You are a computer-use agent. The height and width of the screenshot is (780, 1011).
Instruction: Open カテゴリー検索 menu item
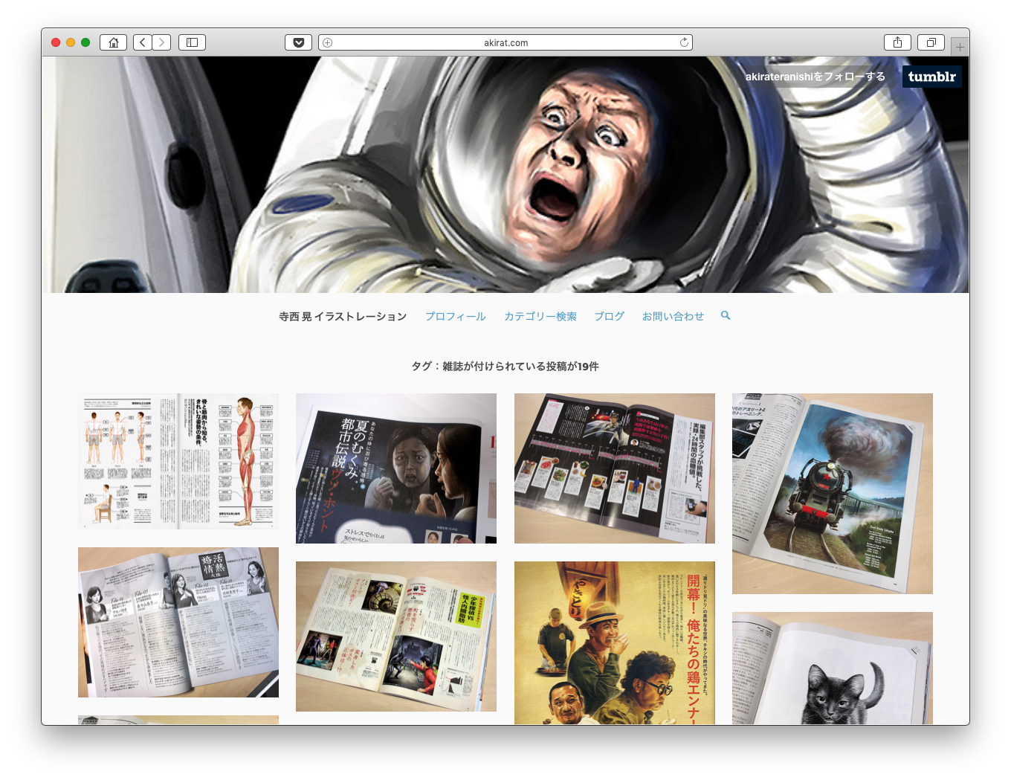tap(540, 316)
